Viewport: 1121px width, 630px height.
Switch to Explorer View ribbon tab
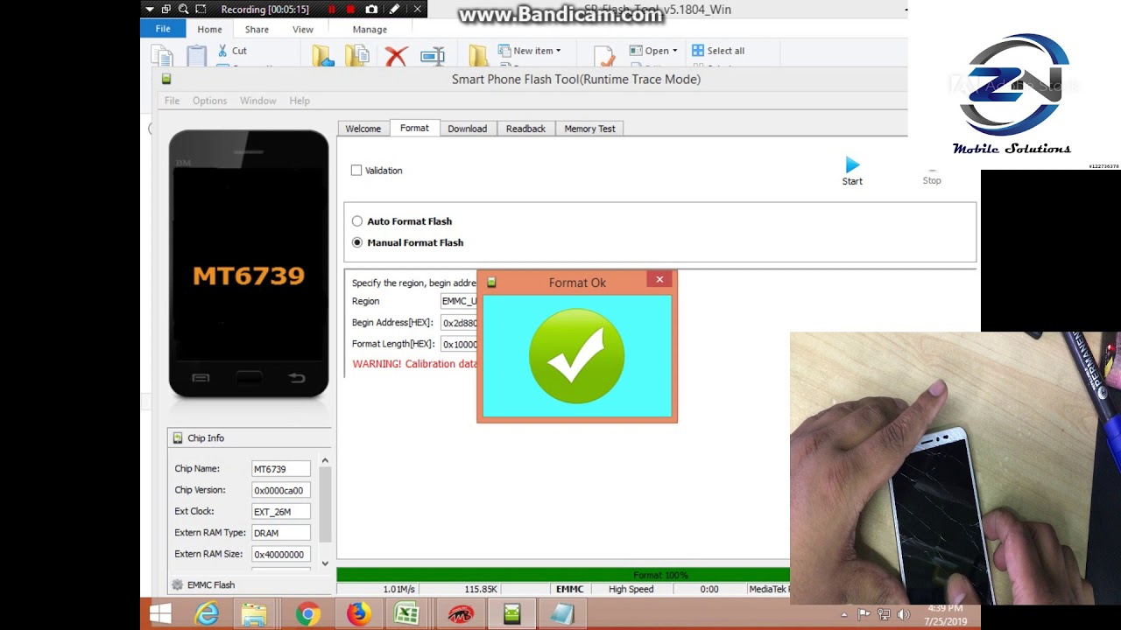click(303, 29)
